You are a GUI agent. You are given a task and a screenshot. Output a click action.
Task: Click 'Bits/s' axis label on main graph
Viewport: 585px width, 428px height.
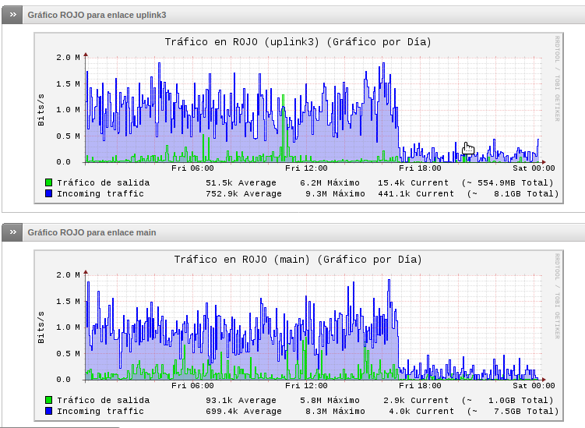41,327
